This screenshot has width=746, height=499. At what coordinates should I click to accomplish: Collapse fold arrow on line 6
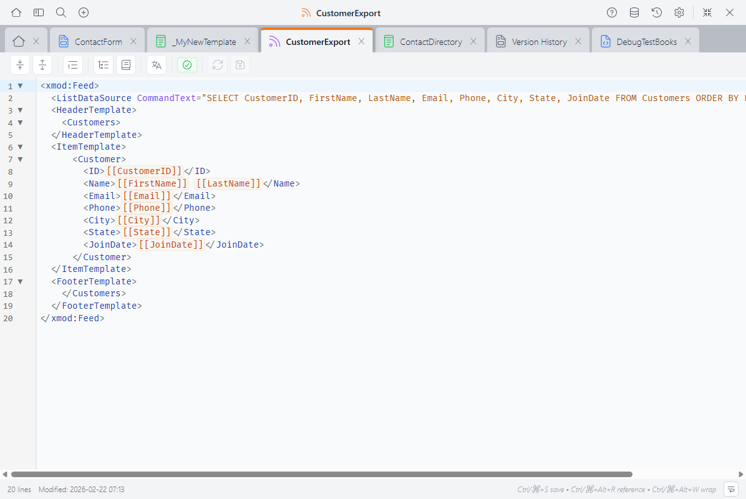(x=20, y=147)
